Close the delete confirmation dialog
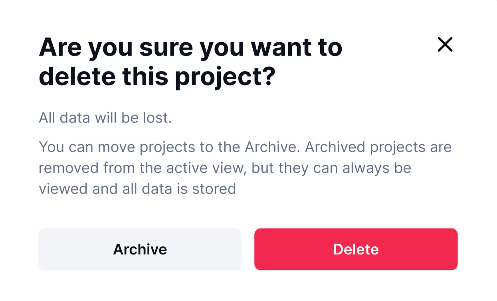Image resolution: width=497 pixels, height=301 pixels. click(445, 44)
